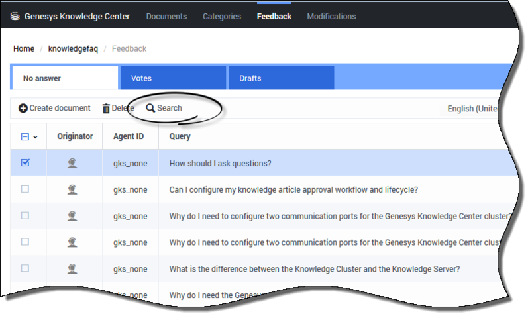Click gks_none in approval workflow row
This screenshot has width=530, height=318.
tap(130, 190)
